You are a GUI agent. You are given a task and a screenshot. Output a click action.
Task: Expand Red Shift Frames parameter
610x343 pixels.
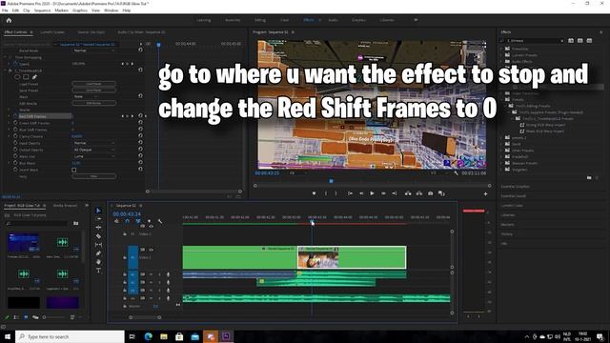(x=10, y=116)
